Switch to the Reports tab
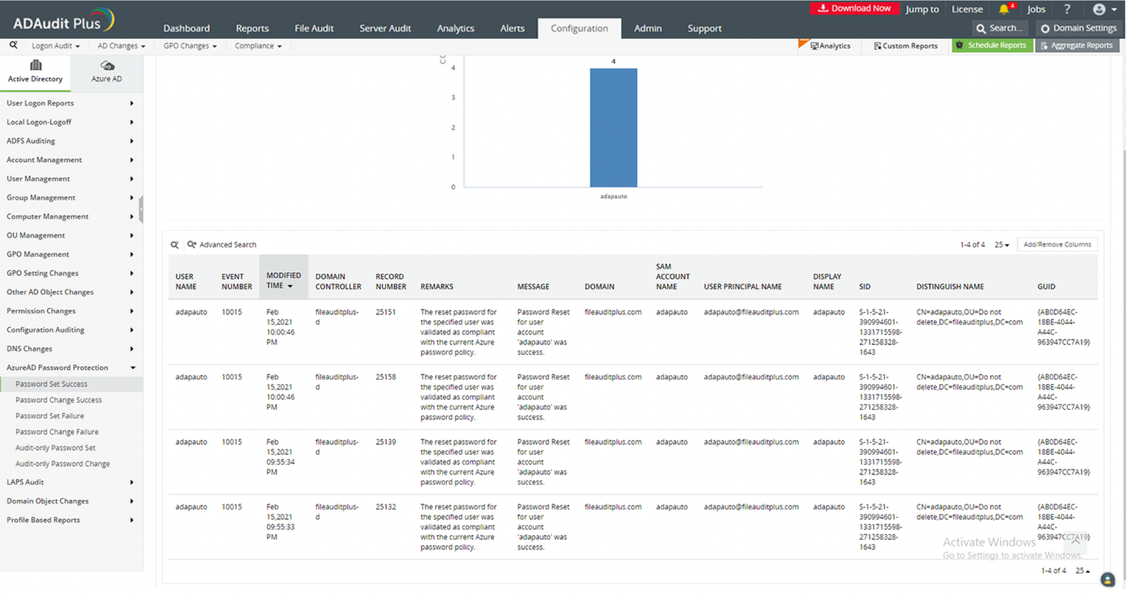Screen dimensions: 1127x593 (x=252, y=28)
